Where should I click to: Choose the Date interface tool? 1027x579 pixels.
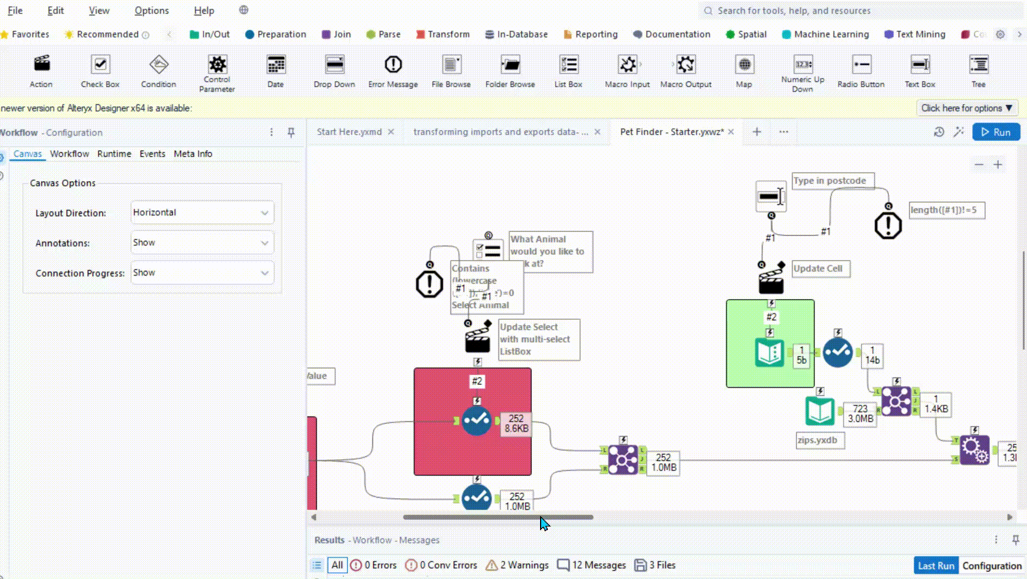coord(275,65)
